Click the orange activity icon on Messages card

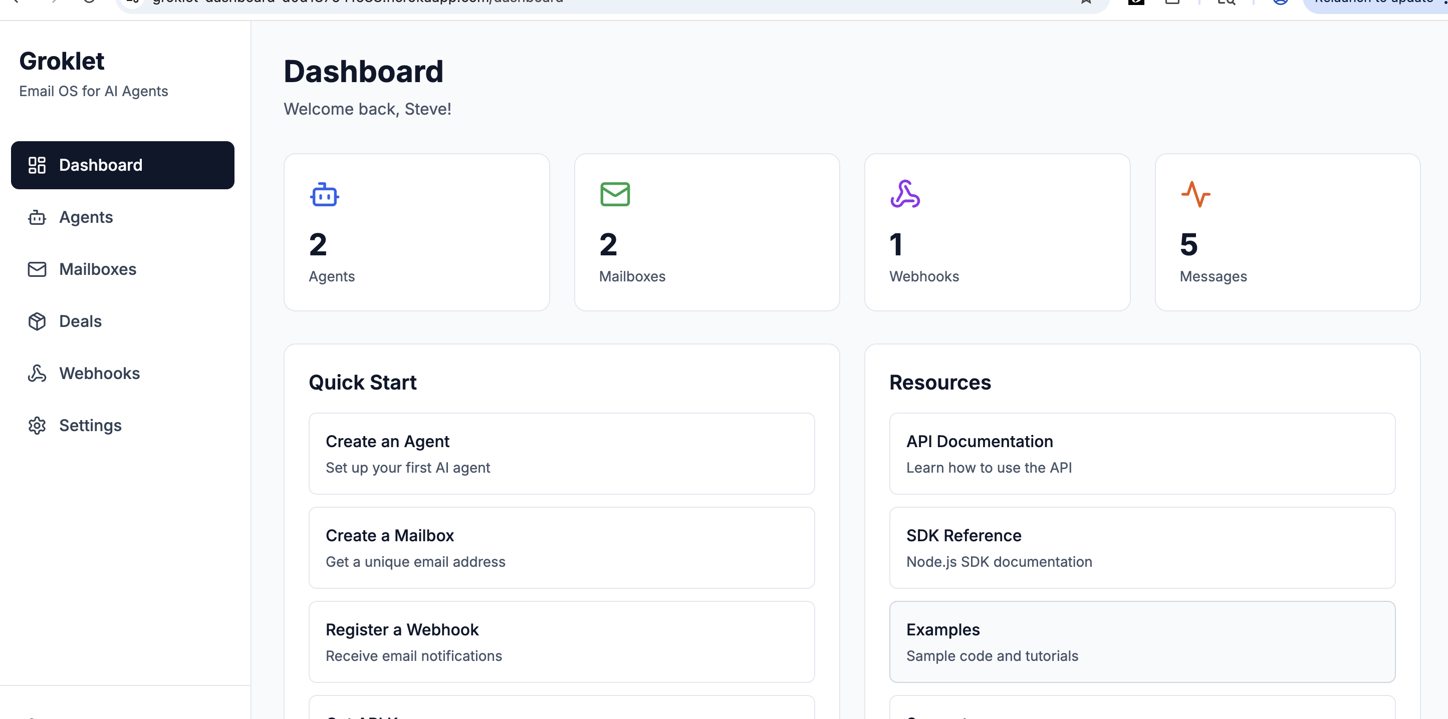pyautogui.click(x=1195, y=194)
